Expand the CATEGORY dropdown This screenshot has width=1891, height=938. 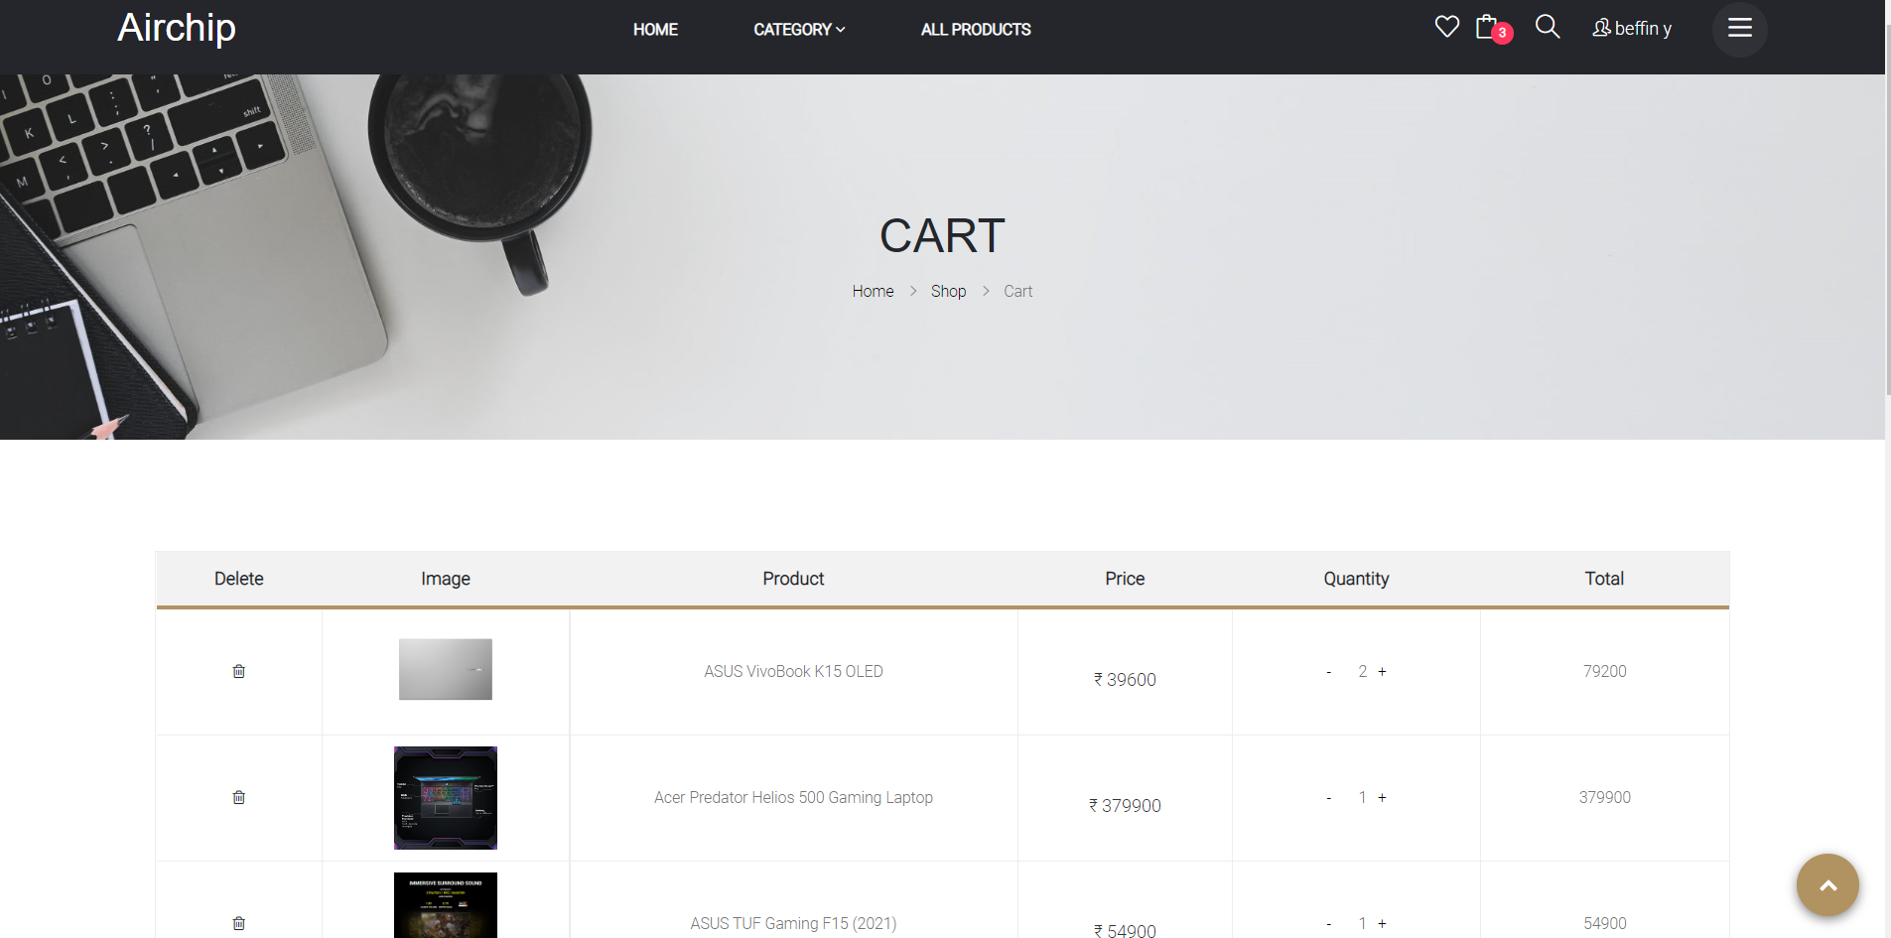pos(798,29)
